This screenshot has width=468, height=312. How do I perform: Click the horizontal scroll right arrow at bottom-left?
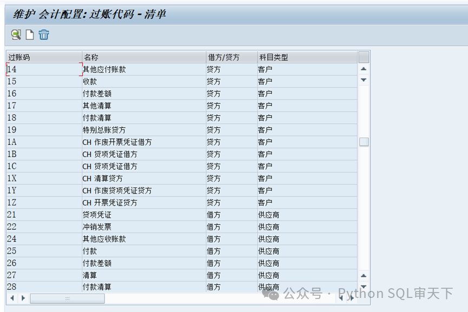click(x=23, y=298)
